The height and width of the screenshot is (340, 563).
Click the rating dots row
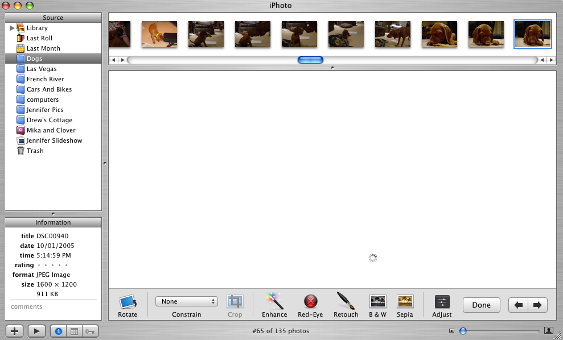click(x=52, y=265)
